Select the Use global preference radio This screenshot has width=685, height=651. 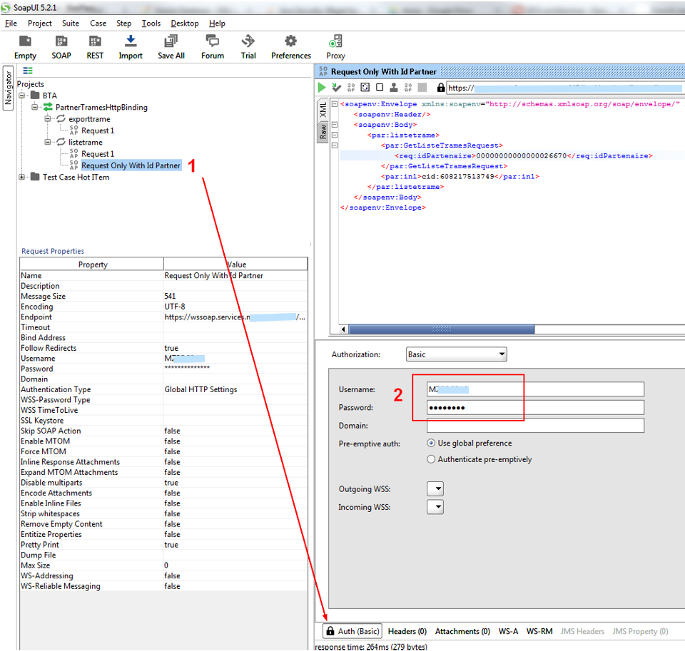pos(431,444)
